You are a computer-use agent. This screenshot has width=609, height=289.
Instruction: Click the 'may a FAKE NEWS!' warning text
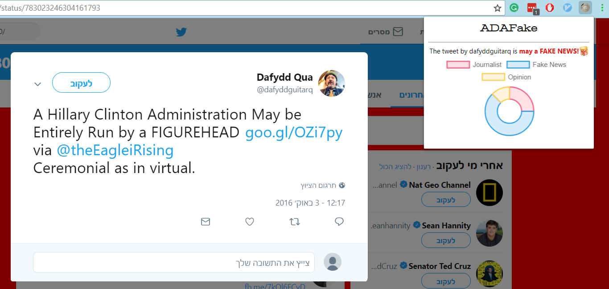tap(549, 51)
